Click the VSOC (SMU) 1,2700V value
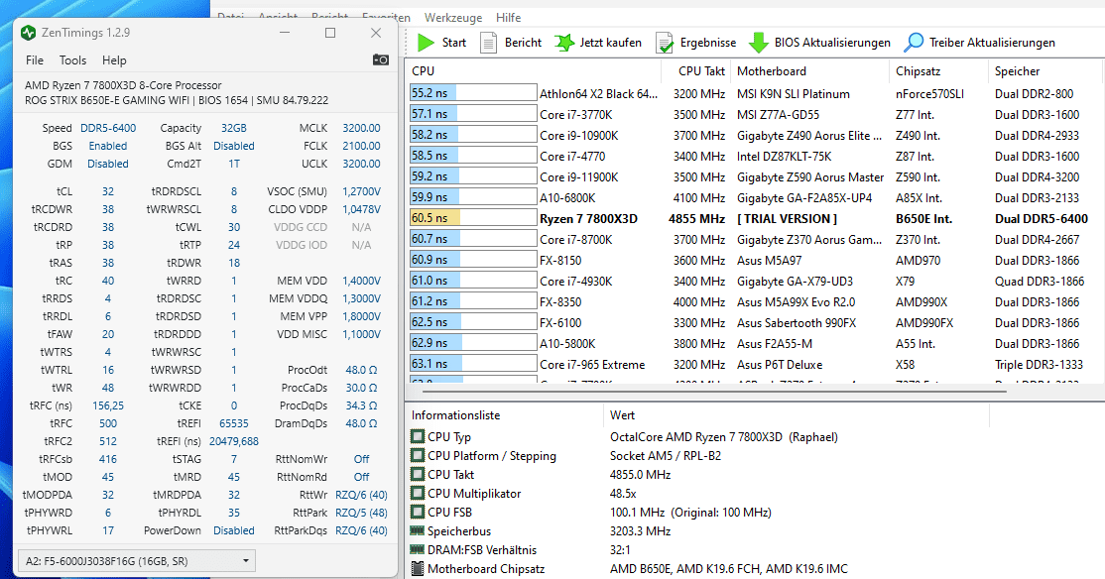The height and width of the screenshot is (579, 1105). pos(361,191)
